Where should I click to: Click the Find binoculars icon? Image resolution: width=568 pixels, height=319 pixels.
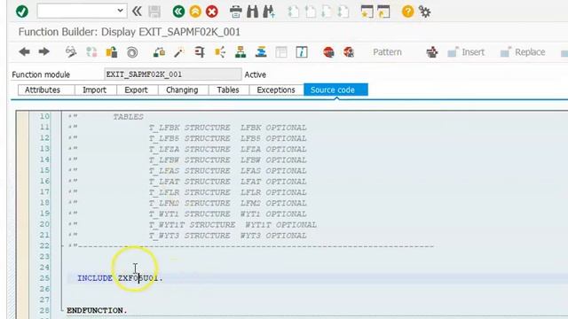tap(252, 12)
